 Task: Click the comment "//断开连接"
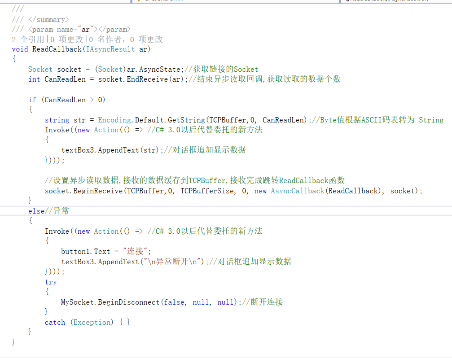pyautogui.click(x=263, y=302)
